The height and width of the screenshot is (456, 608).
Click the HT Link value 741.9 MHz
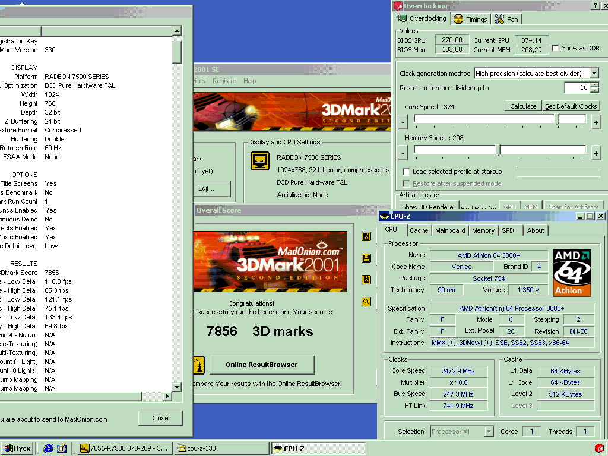458,406
